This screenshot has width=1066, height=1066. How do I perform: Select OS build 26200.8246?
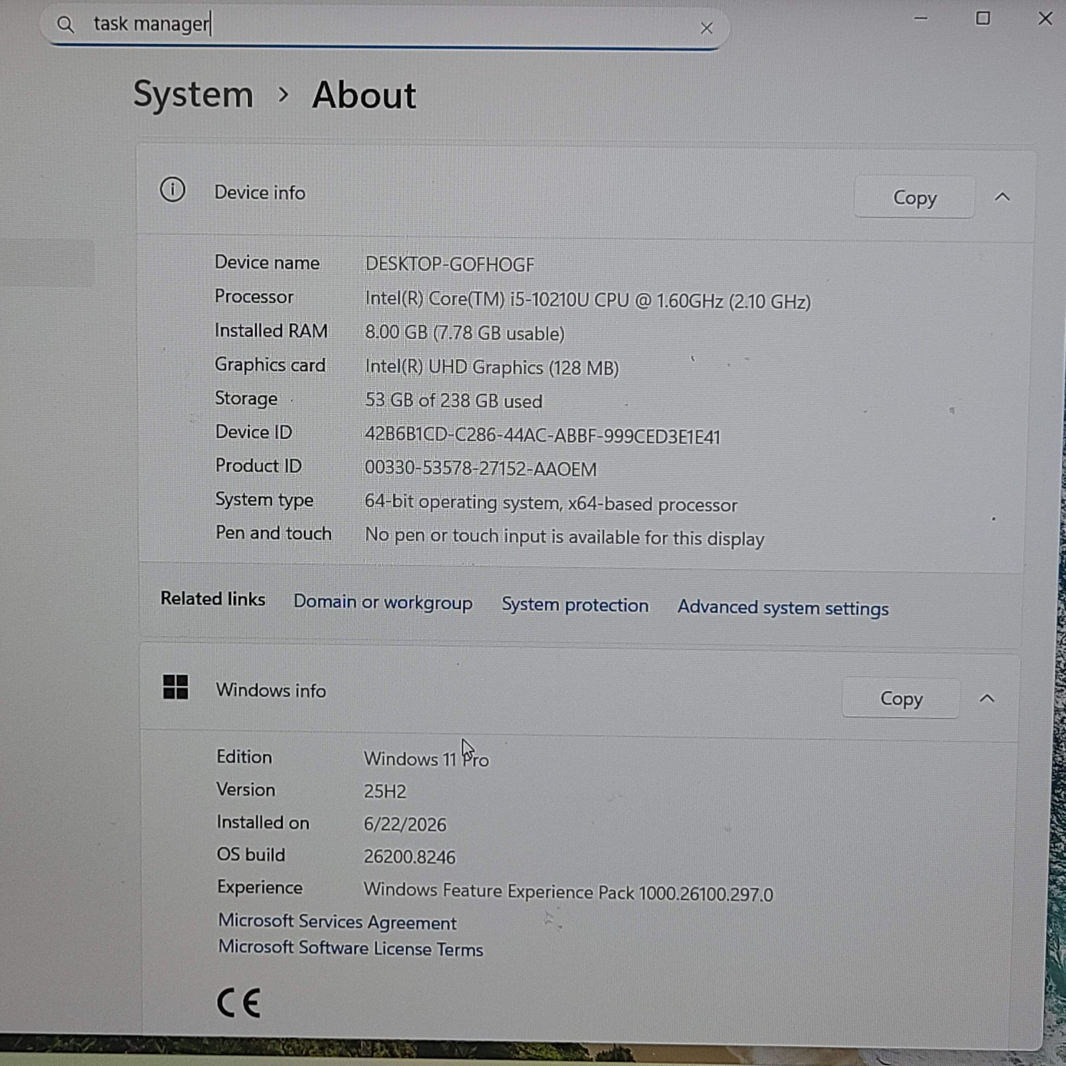pos(409,857)
